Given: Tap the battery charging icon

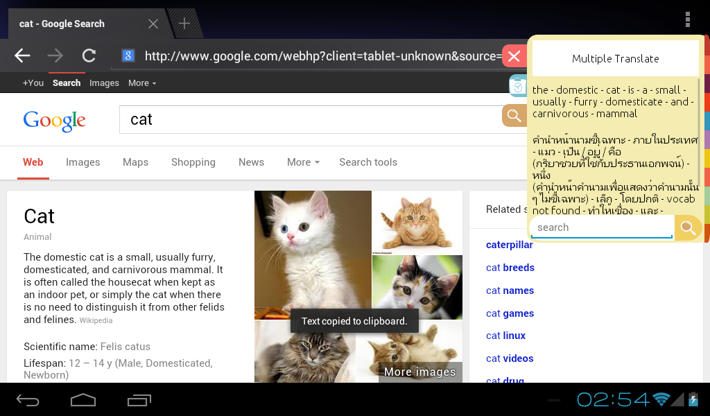Looking at the screenshot, I should point(693,399).
